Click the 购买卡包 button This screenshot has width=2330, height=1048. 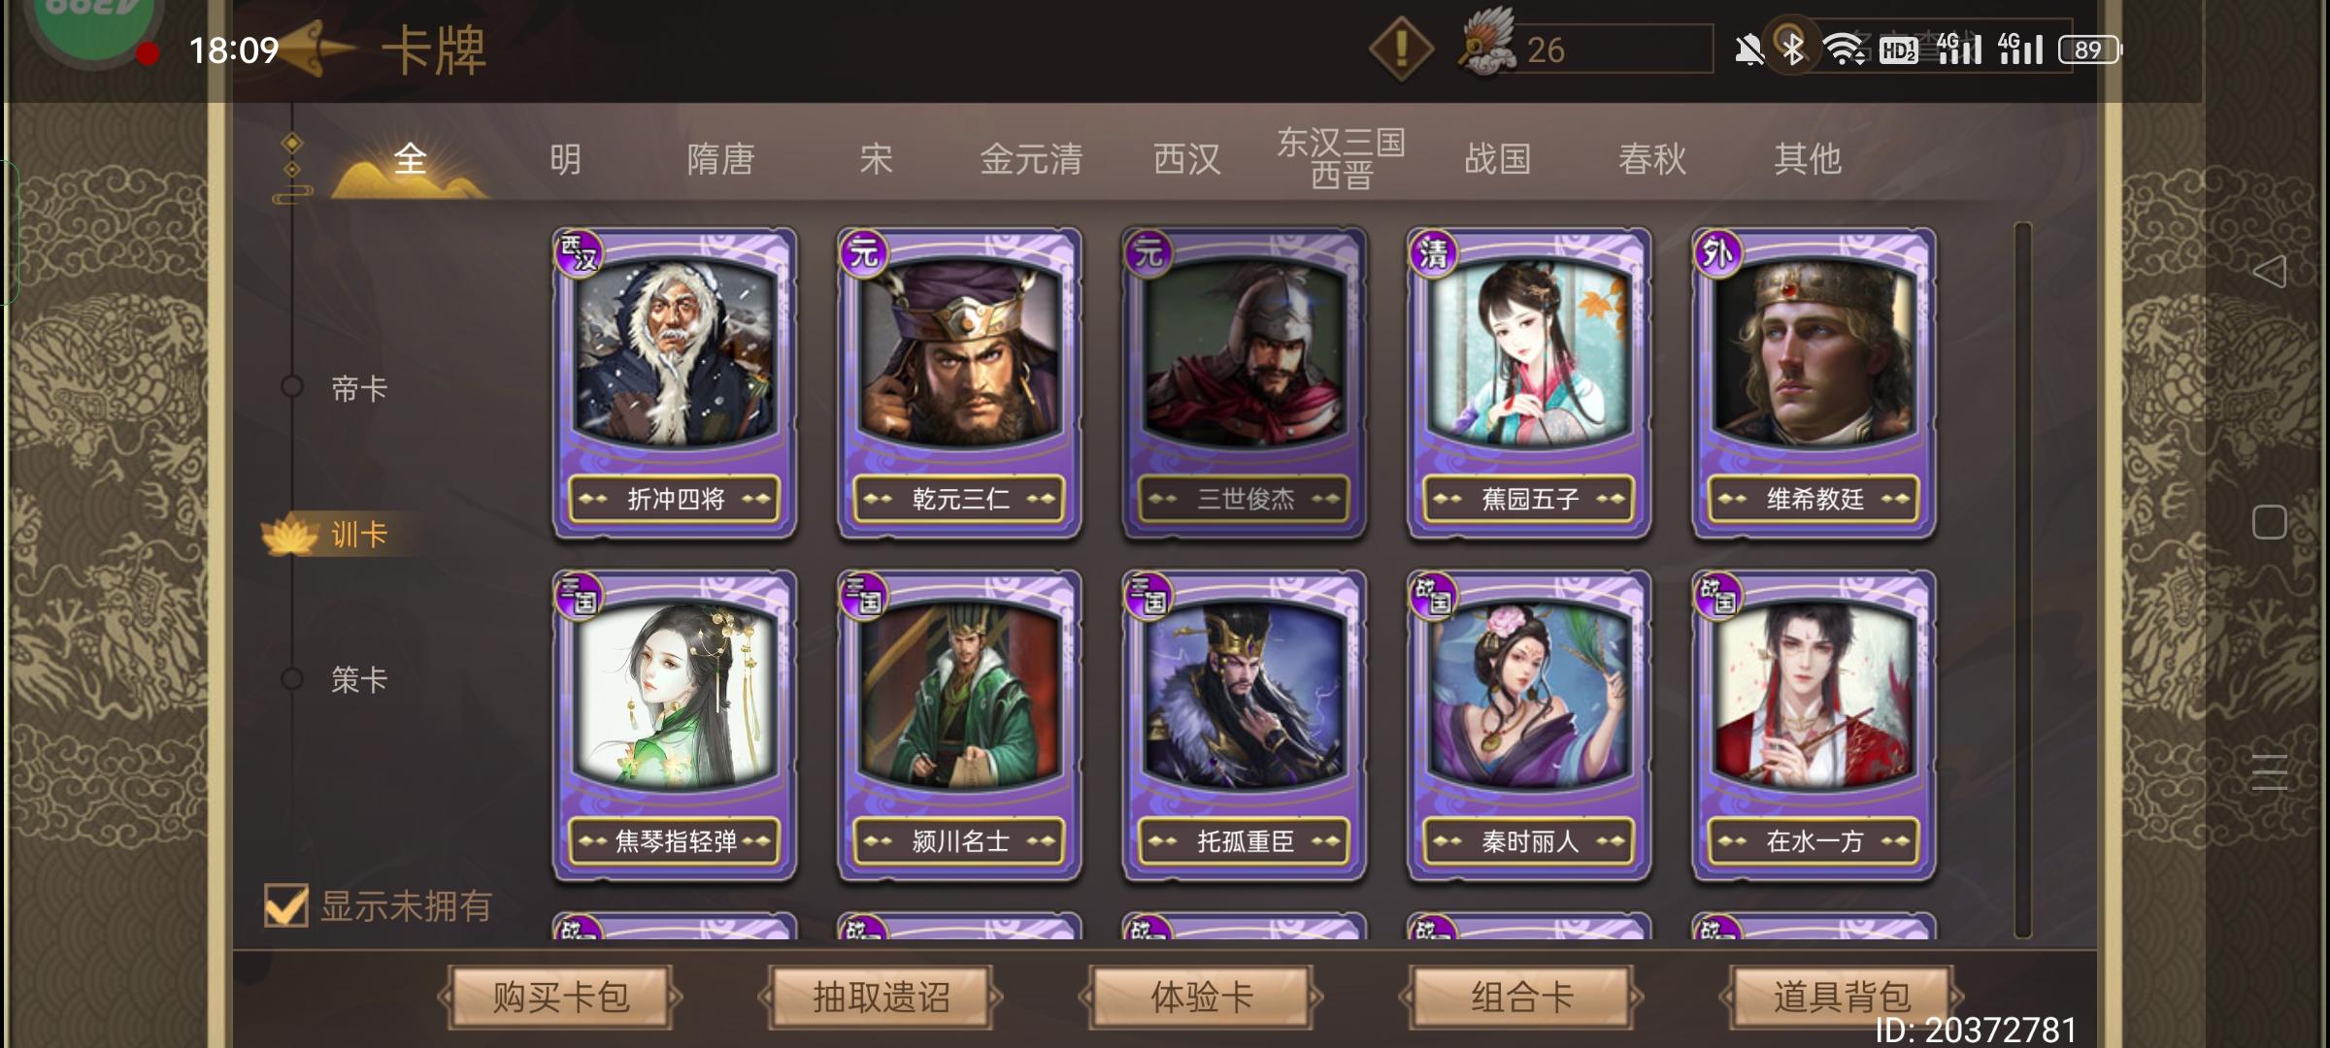(x=560, y=997)
